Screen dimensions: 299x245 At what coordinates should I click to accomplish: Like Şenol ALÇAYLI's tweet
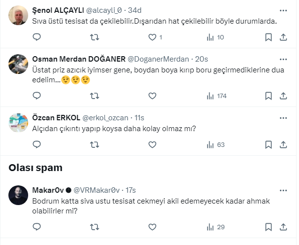pyautogui.click(x=152, y=37)
